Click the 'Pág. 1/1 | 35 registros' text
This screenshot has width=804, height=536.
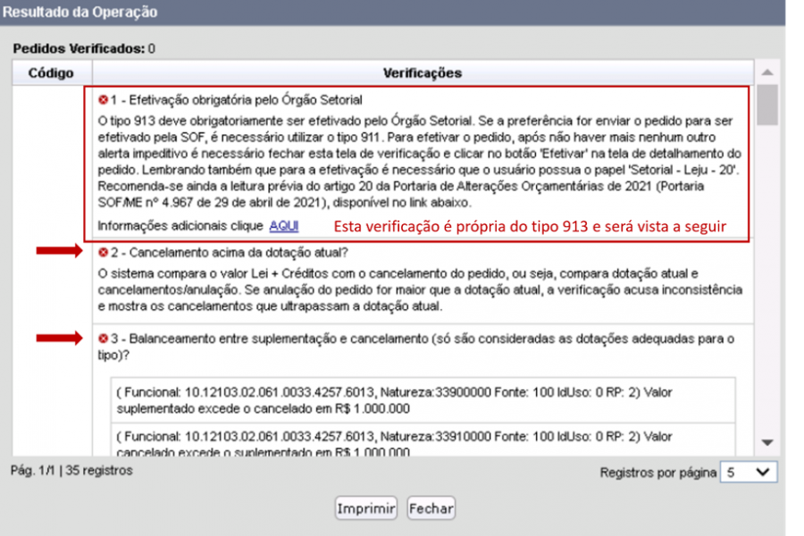pyautogui.click(x=71, y=471)
